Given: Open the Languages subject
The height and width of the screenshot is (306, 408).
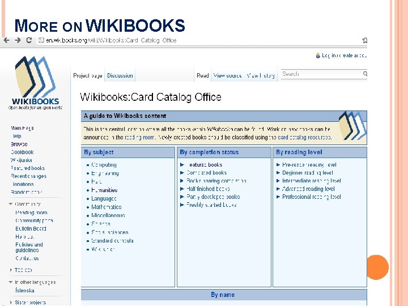Looking at the screenshot, I should click(104, 199).
